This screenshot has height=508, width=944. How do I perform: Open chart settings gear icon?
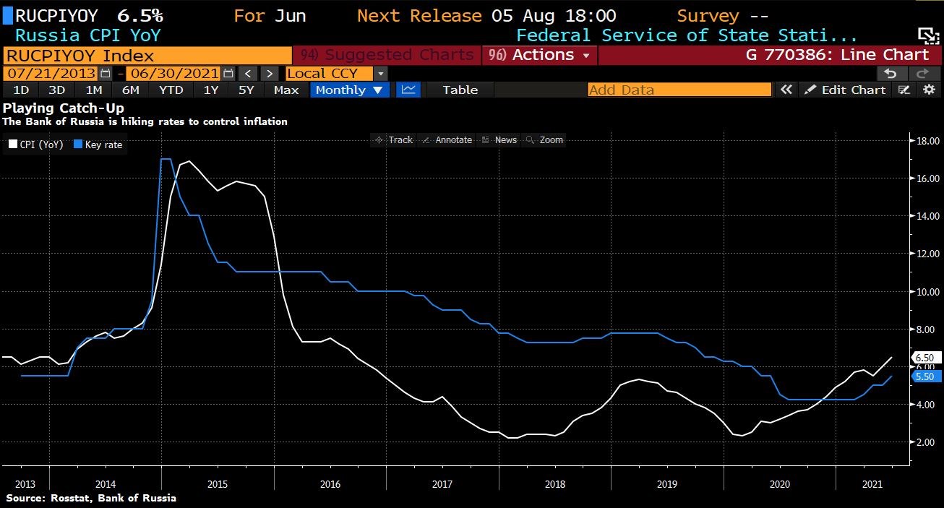click(930, 90)
